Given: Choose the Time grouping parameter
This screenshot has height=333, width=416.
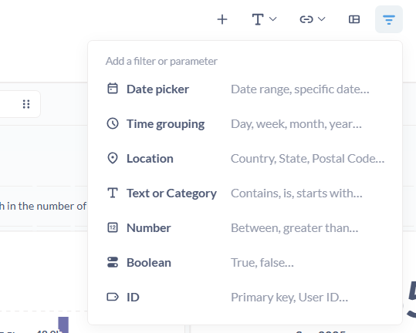Looking at the screenshot, I should pos(245,123).
